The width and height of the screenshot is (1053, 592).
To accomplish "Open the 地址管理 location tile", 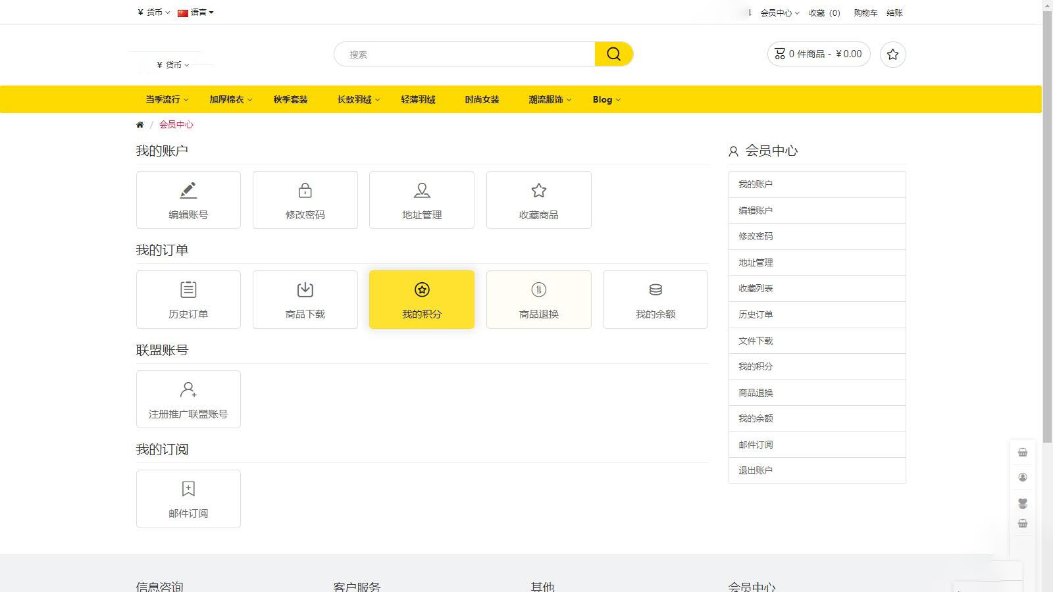I will [421, 200].
